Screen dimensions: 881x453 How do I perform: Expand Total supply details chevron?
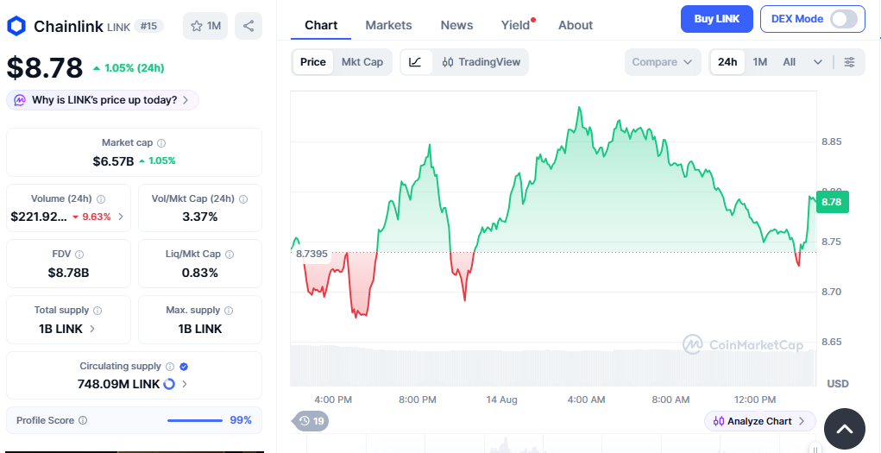[92, 329]
